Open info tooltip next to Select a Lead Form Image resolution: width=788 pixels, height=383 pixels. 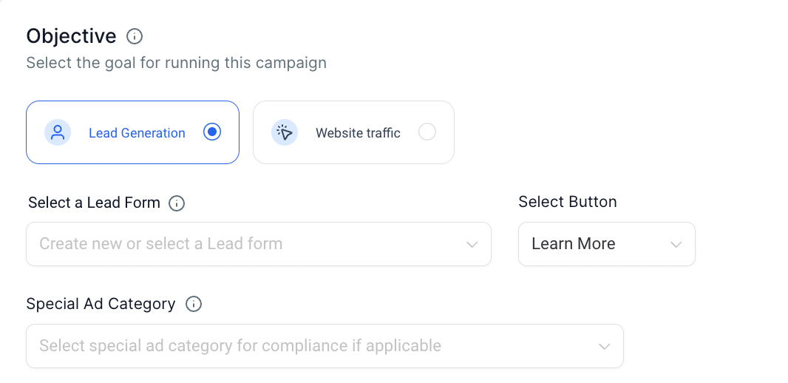[177, 203]
